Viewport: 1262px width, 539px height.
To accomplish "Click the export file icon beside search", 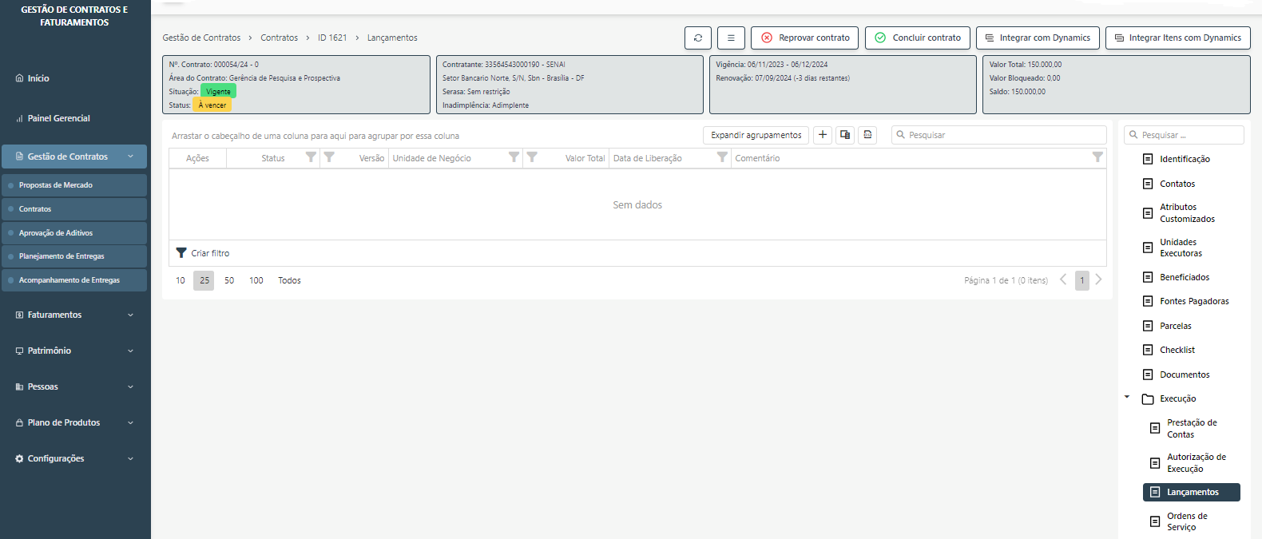I will (x=867, y=135).
